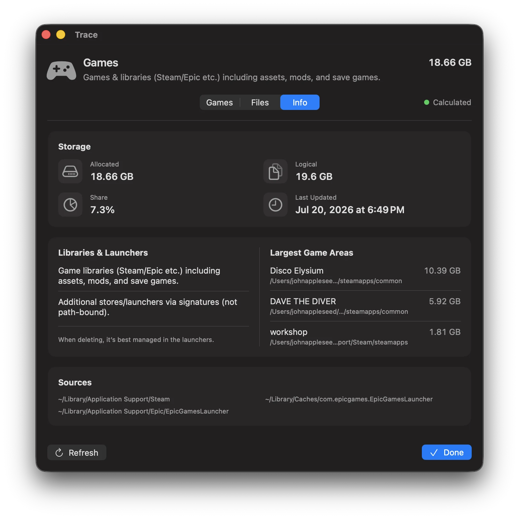Click the Games title heading

click(101, 63)
